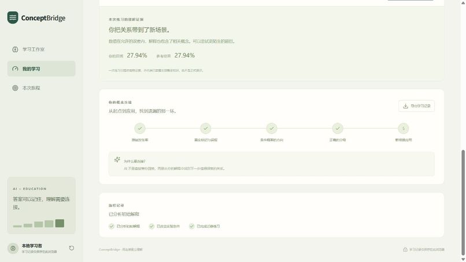Select the fourth checked concept chain node
Viewport: 466px width, 262px height.
(x=338, y=129)
